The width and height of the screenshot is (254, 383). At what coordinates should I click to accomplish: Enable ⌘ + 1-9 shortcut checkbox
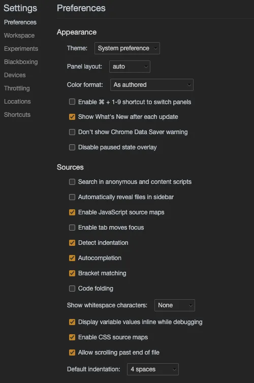click(x=72, y=102)
